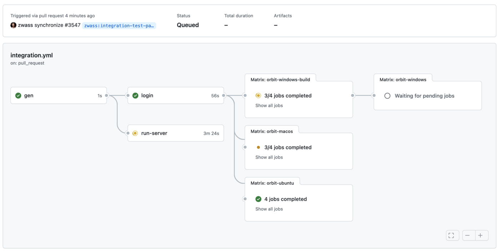Click the Artifacts label
Image resolution: width=500 pixels, height=252 pixels.
tap(283, 16)
